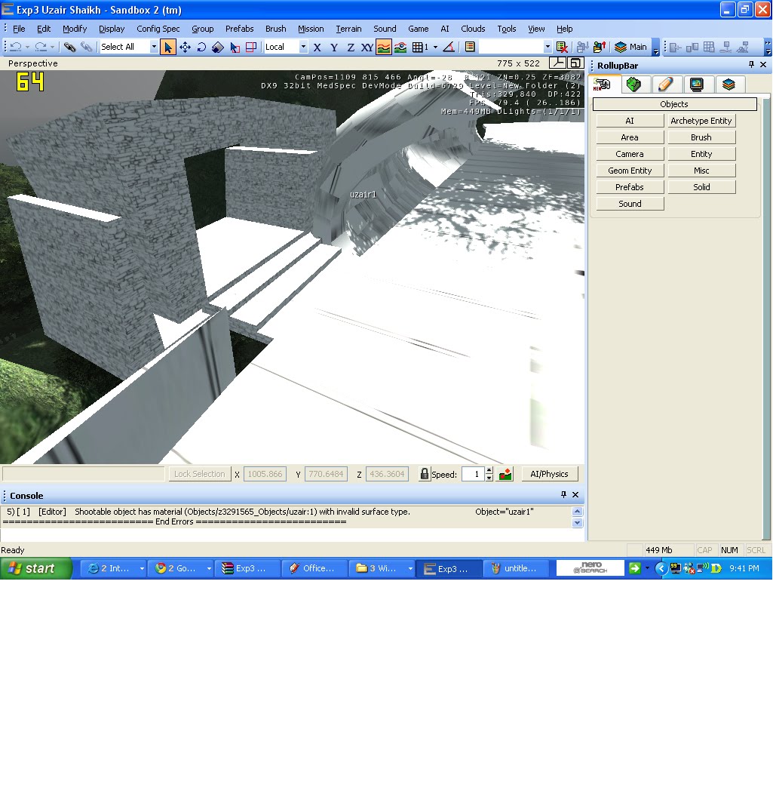Activate the Scale tool
The height and width of the screenshot is (812, 773).
(x=218, y=47)
